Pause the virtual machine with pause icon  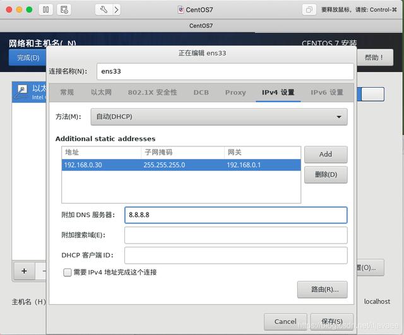[x=46, y=10]
